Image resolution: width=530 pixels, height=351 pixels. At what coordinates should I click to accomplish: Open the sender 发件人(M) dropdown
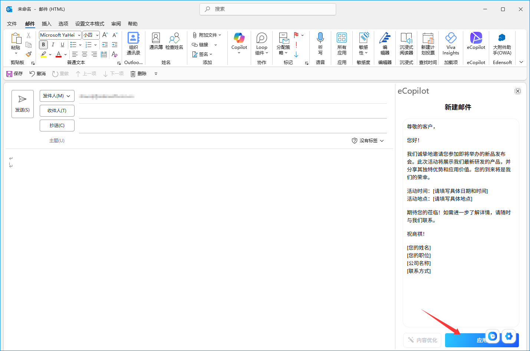tap(57, 96)
